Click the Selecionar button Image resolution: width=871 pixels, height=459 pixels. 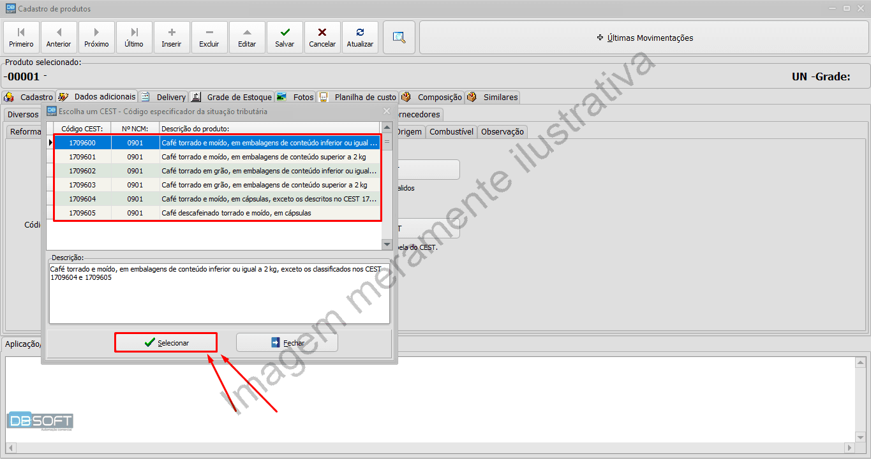[x=165, y=342]
